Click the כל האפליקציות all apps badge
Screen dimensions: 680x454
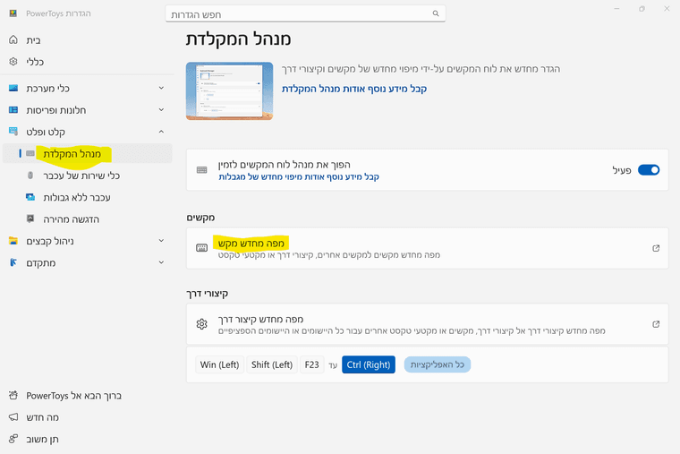(x=438, y=364)
